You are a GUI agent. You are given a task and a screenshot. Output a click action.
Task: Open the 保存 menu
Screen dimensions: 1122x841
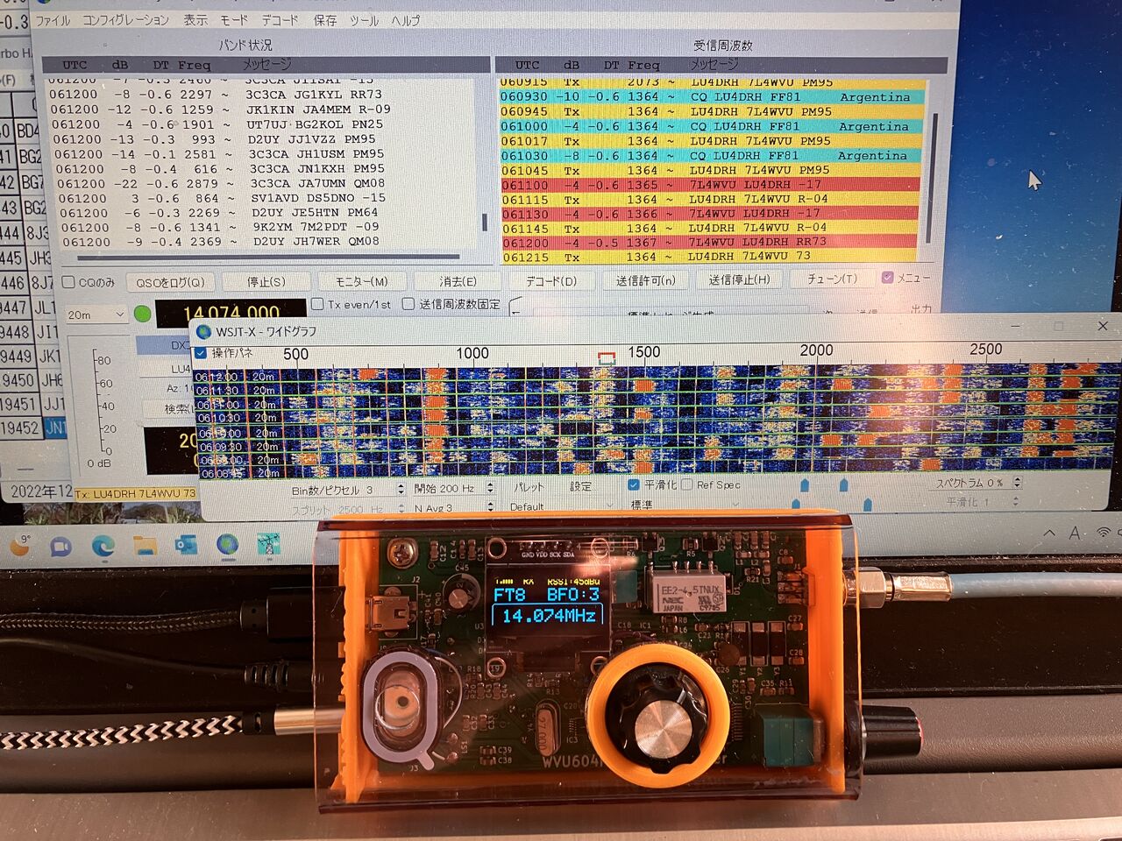coord(325,20)
